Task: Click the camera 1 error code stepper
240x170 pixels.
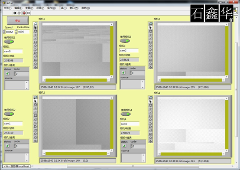Action: point(15,74)
